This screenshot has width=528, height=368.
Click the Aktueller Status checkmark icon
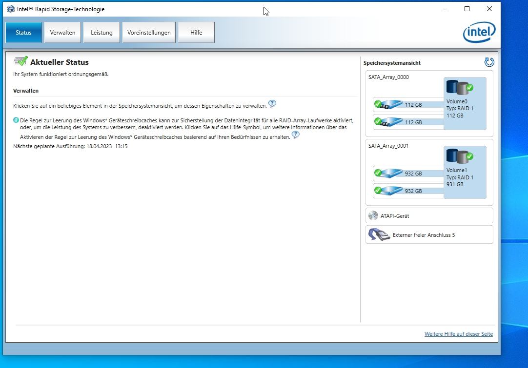[20, 61]
